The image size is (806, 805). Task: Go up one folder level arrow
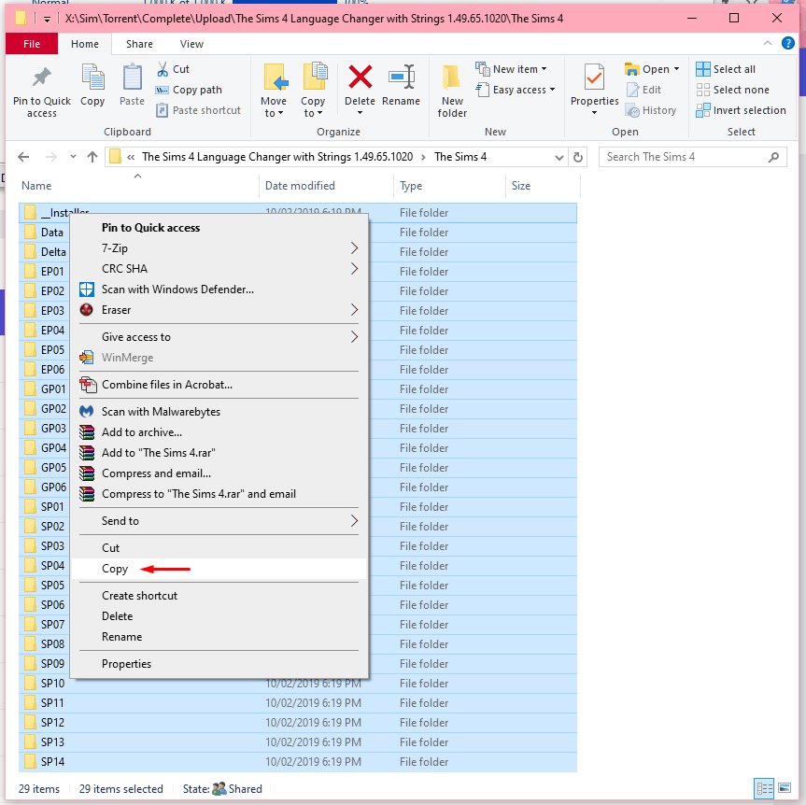92,157
